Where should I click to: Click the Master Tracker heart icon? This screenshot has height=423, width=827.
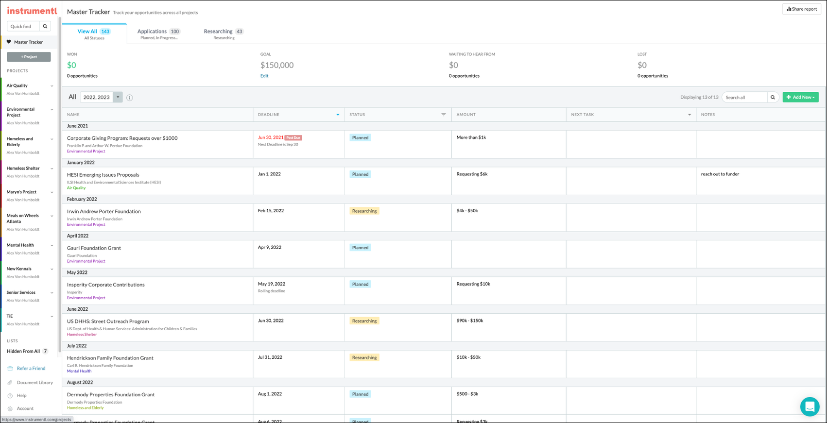click(x=9, y=42)
